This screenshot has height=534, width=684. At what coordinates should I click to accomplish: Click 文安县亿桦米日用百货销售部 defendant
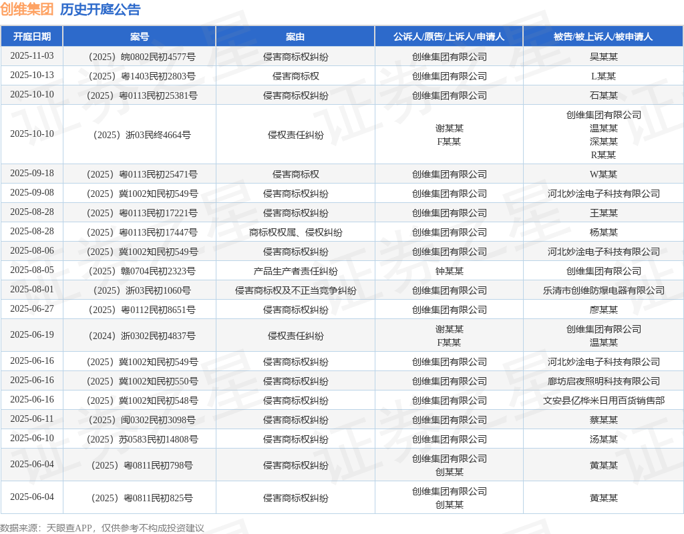(x=604, y=400)
